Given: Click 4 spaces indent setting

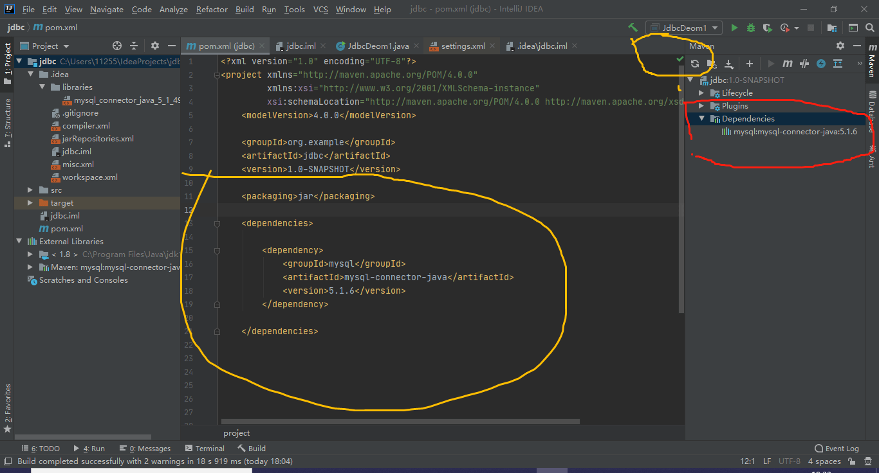Looking at the screenshot, I should point(824,461).
